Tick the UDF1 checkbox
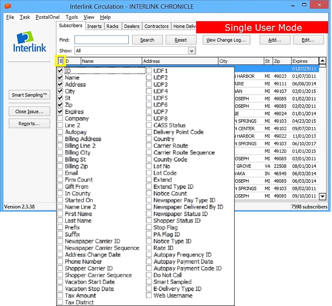Viewport: 332px width, 306px height. tap(149, 70)
